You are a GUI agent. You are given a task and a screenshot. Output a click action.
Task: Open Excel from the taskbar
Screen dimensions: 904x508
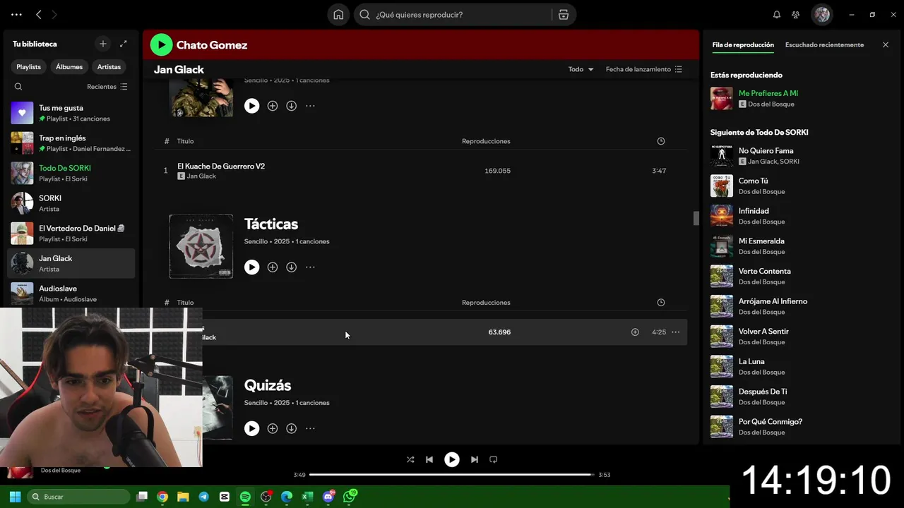click(307, 497)
